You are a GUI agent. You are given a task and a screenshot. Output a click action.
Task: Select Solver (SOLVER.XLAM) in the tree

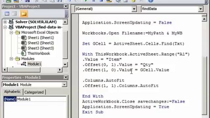pos(36,22)
